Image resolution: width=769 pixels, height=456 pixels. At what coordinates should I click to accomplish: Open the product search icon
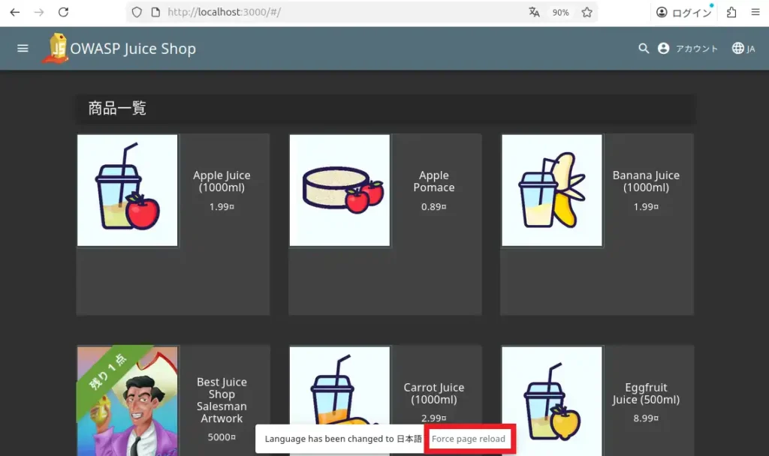click(644, 49)
